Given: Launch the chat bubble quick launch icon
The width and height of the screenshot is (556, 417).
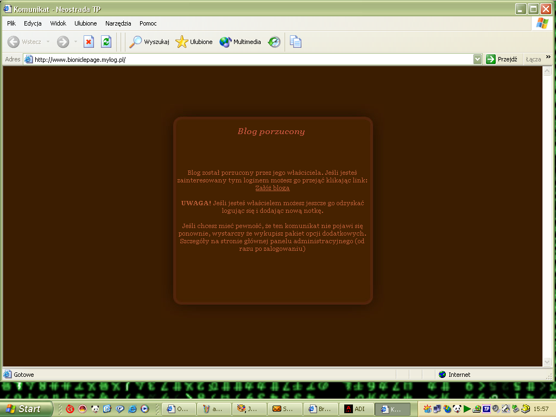Looking at the screenshot, I should pos(120,409).
